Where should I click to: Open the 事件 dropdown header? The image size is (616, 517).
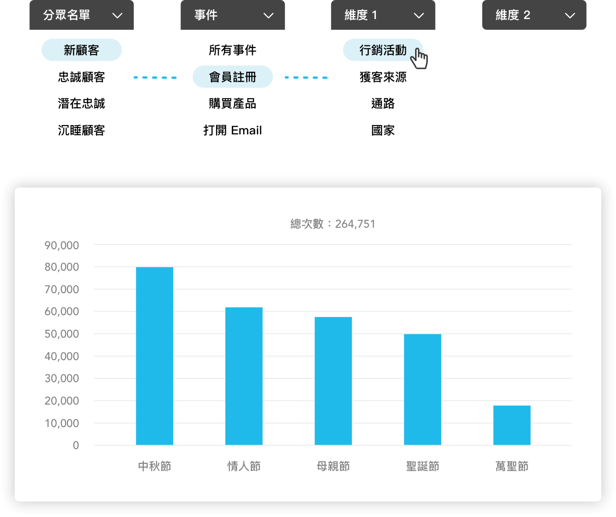[x=232, y=15]
